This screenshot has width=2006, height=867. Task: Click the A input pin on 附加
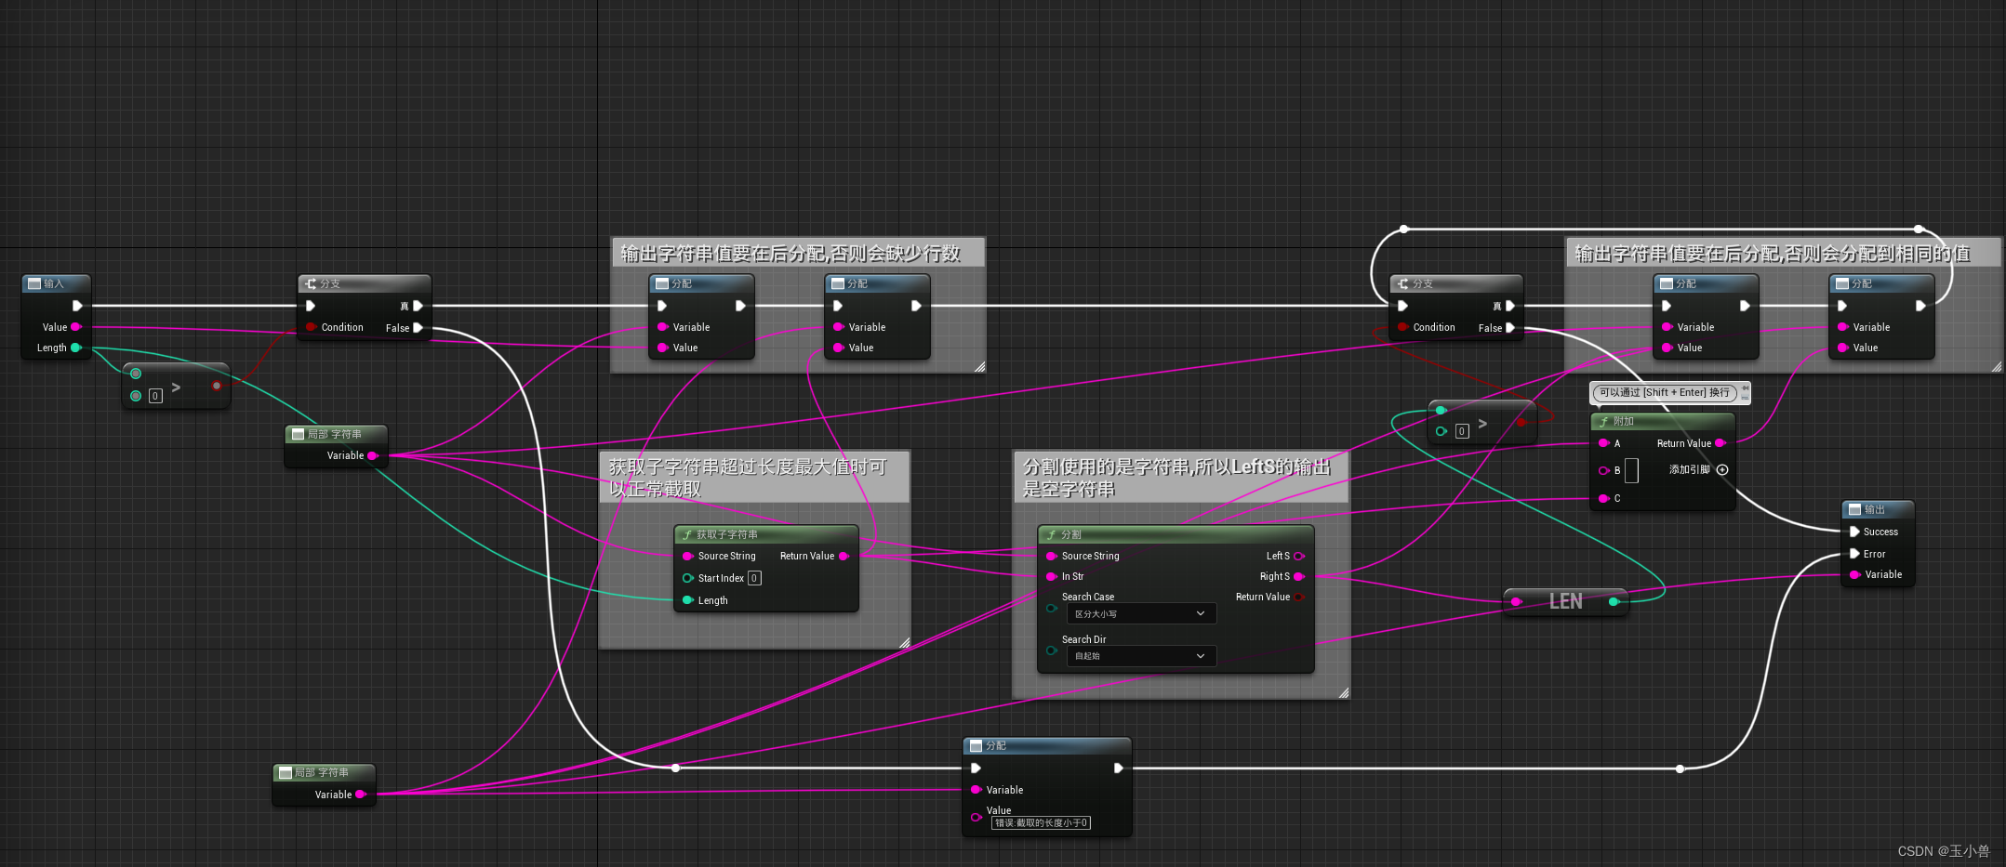[x=1603, y=443]
